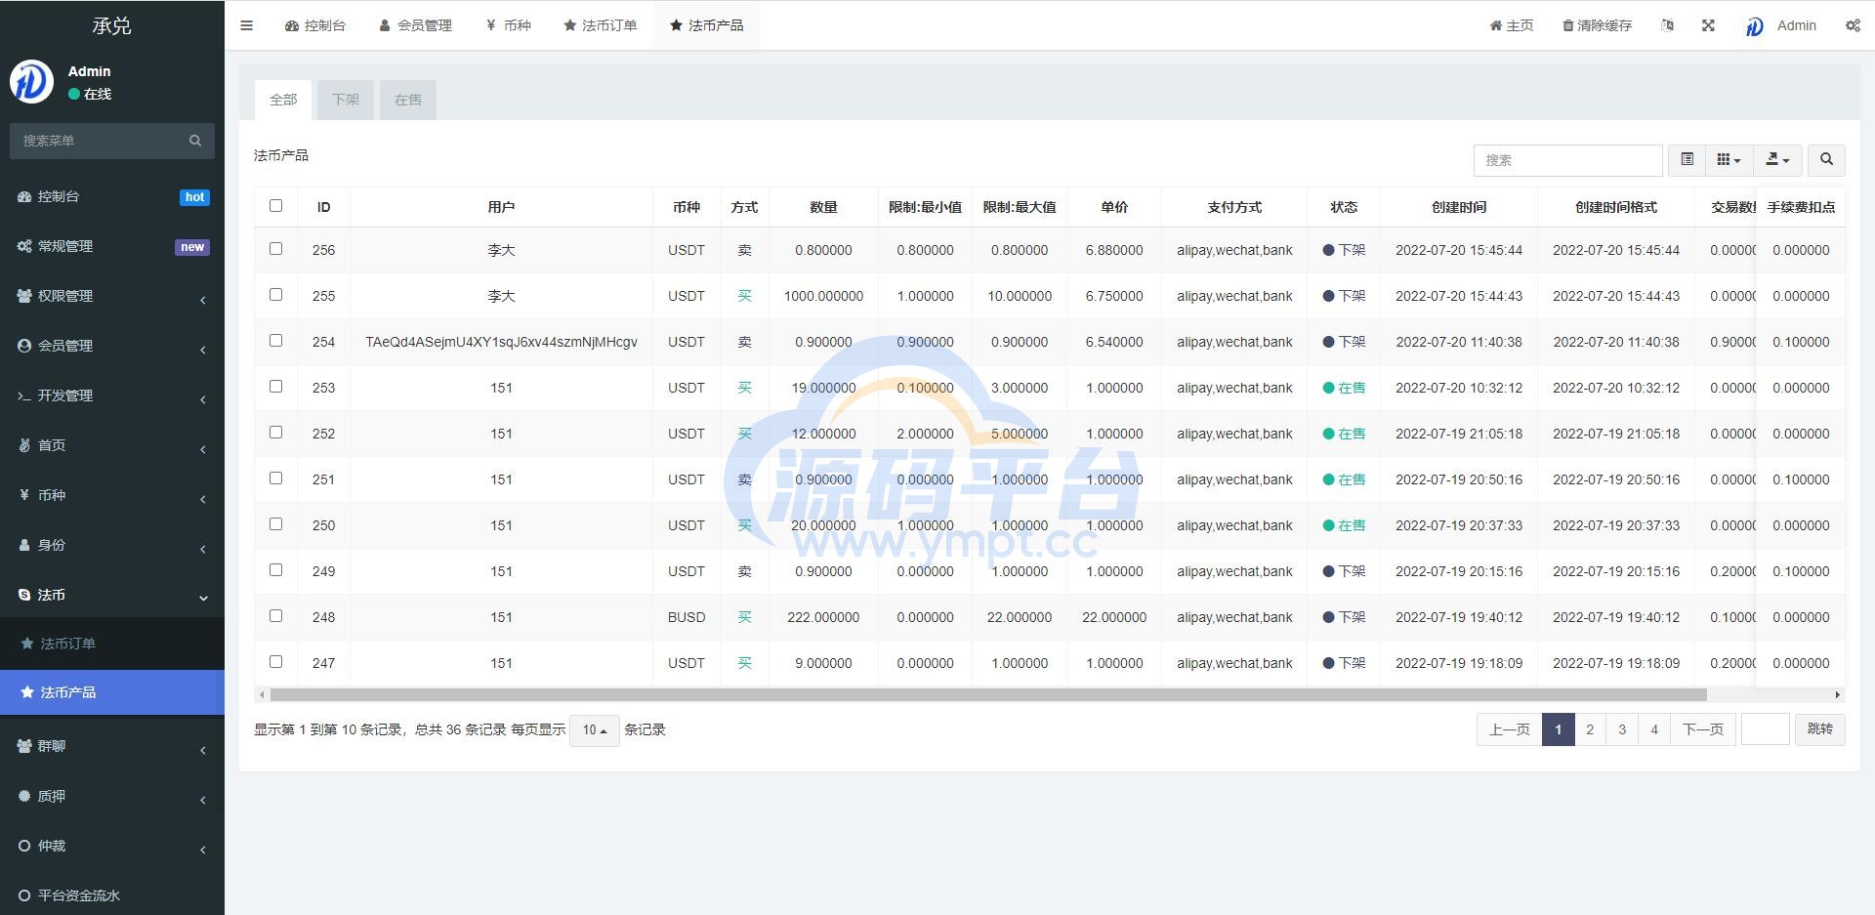Click the Admin avatar logo in sidebar
This screenshot has width=1875, height=915.
(x=31, y=81)
